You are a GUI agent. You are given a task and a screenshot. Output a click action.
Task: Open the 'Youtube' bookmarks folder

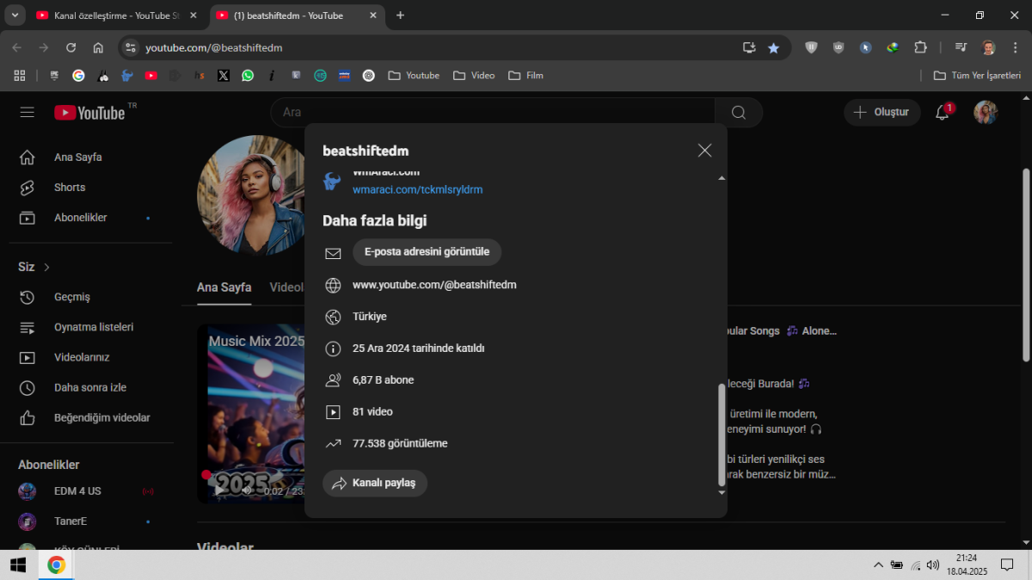(414, 76)
